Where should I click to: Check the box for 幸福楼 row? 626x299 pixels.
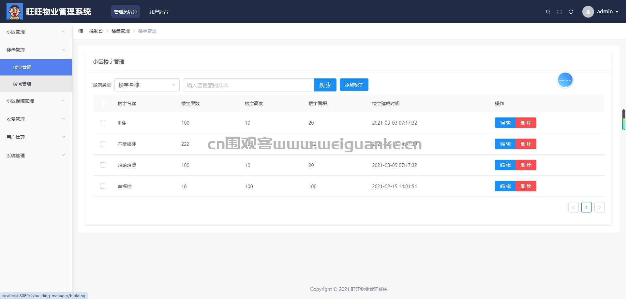coord(103,186)
